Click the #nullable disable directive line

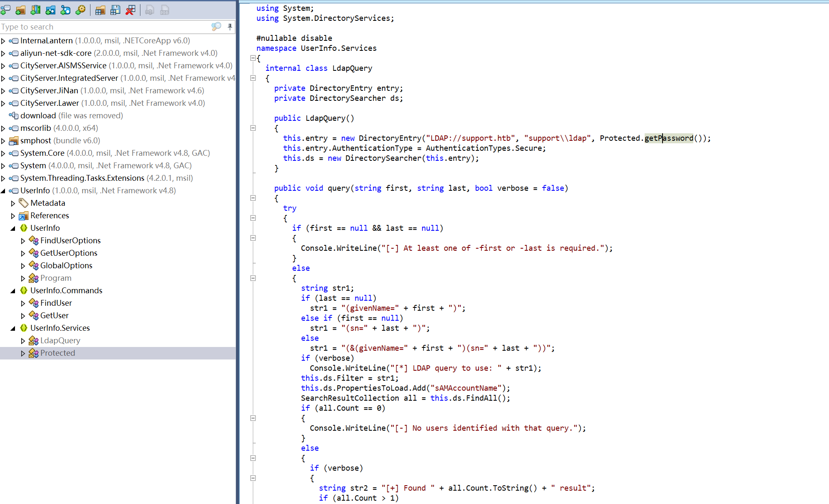pos(294,38)
